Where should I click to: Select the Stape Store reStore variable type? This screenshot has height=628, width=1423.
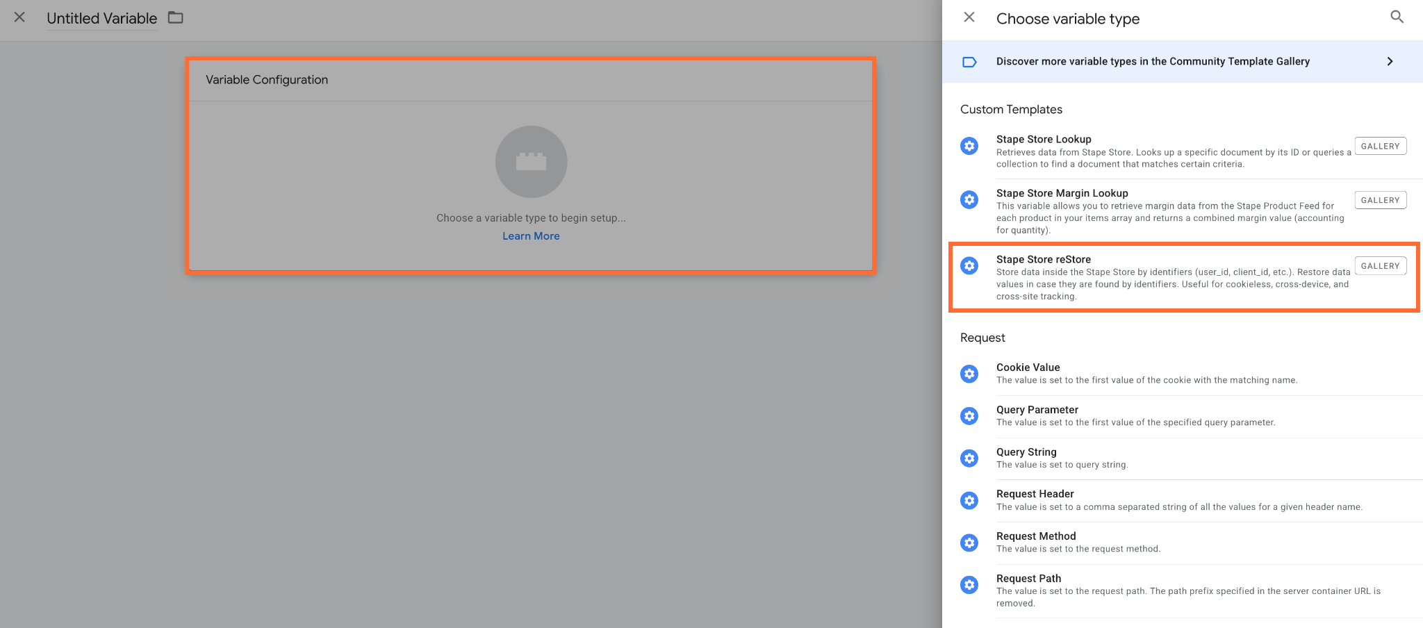point(1183,277)
